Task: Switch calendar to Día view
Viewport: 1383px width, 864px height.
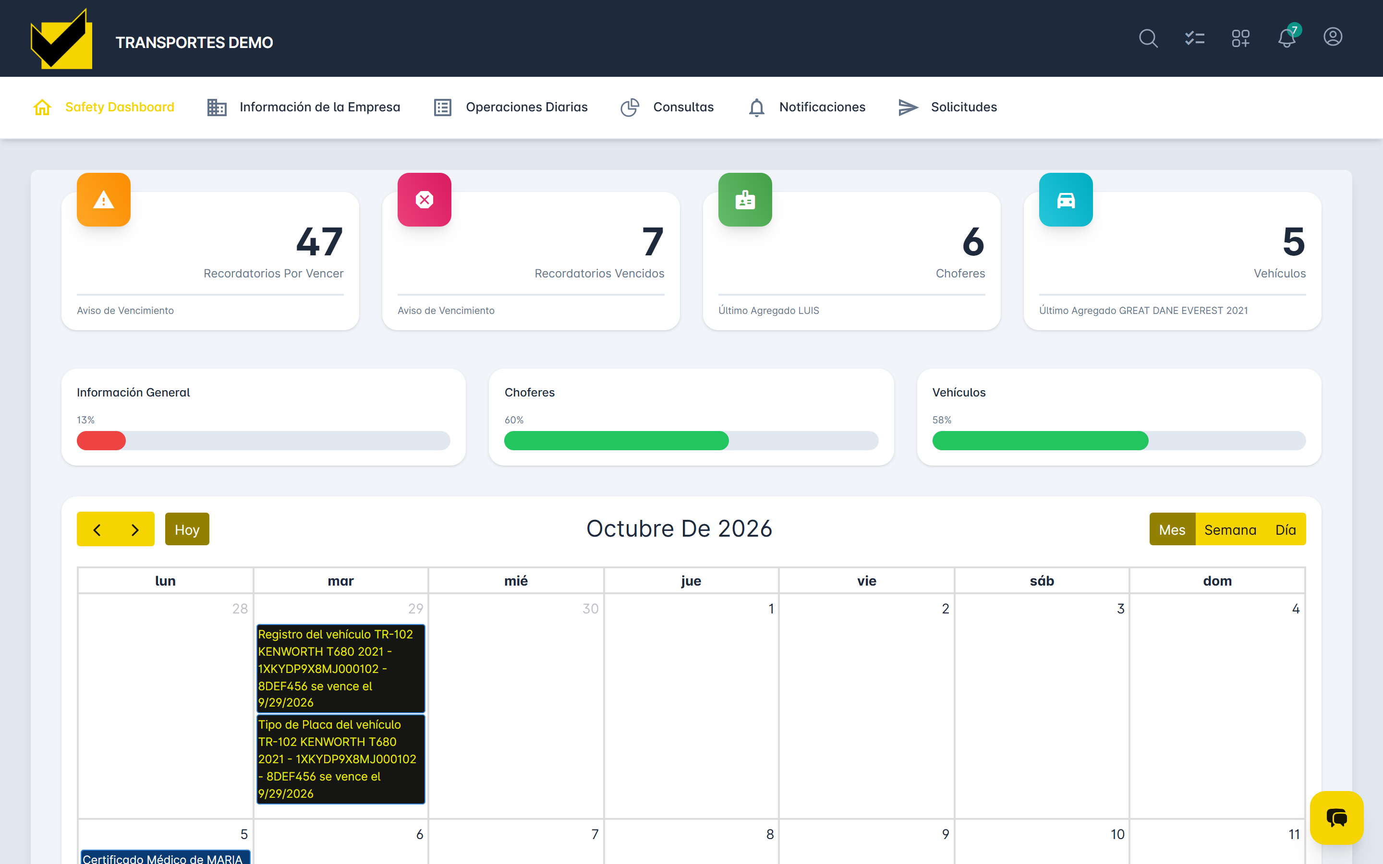Action: tap(1285, 529)
